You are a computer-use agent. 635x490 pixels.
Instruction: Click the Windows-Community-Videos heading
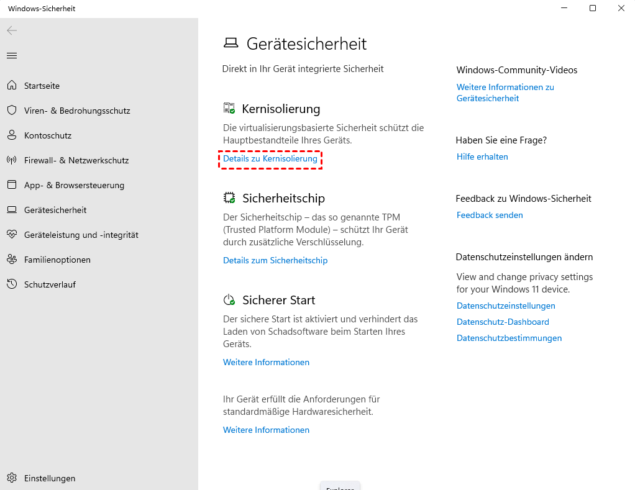click(517, 70)
